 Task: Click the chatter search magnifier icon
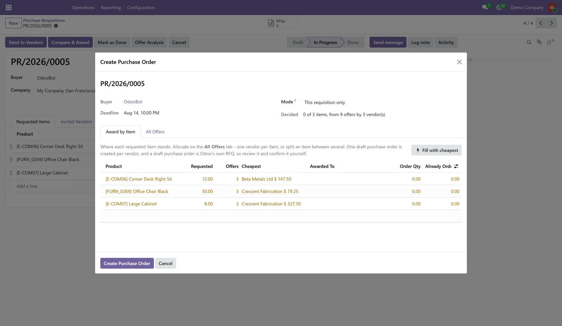[529, 42]
